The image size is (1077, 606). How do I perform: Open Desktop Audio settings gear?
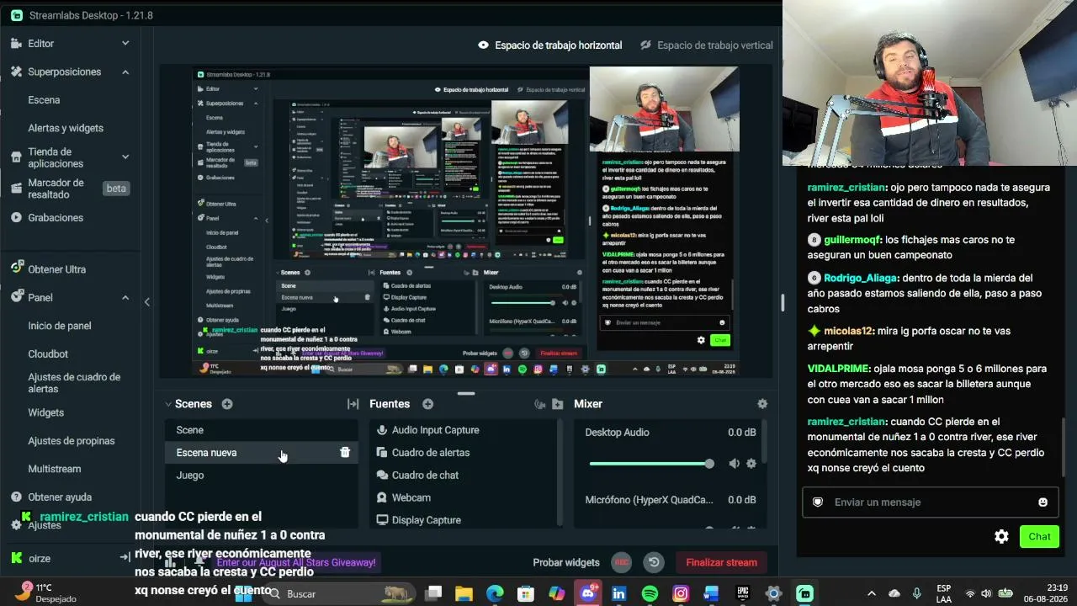(751, 464)
